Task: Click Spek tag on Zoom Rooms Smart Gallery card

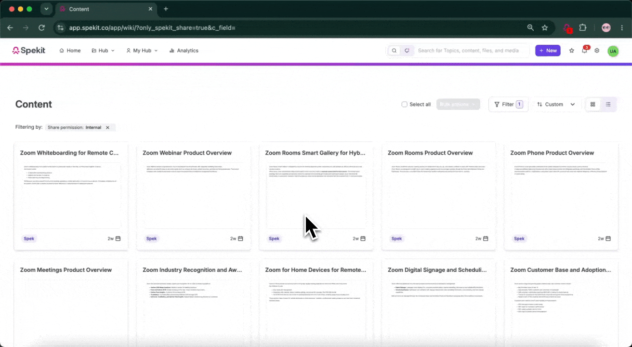Action: point(274,239)
